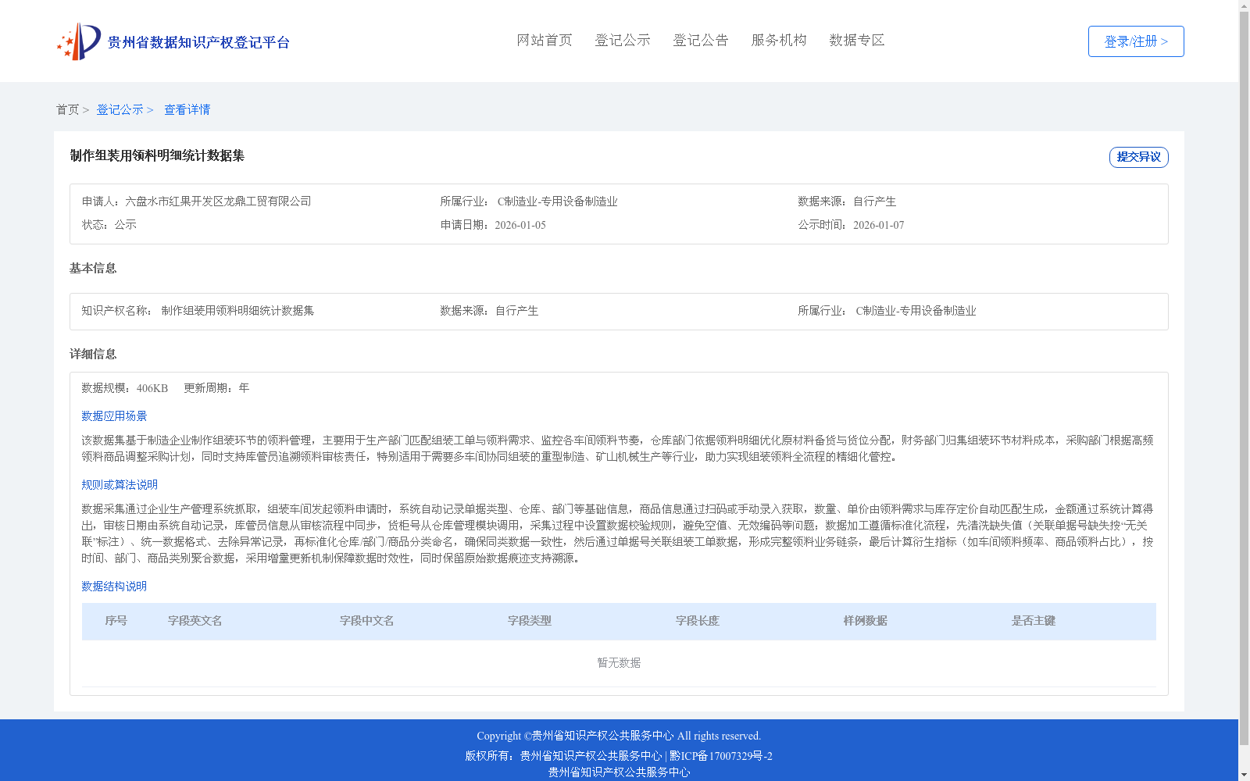Image resolution: width=1250 pixels, height=781 pixels.
Task: Click the 登录/注册 button
Action: tap(1136, 41)
